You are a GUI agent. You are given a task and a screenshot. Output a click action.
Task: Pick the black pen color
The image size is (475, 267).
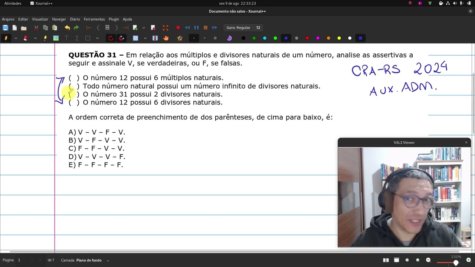tap(243, 38)
